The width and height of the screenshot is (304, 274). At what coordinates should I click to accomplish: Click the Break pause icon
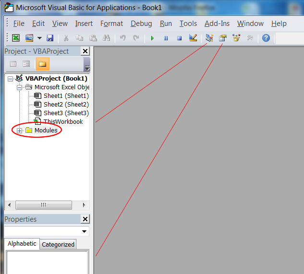tap(166, 38)
